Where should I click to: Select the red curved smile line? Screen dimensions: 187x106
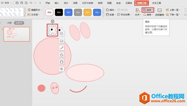78,89
